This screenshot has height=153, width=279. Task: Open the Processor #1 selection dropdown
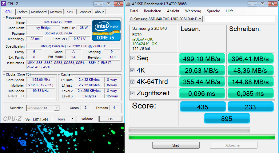43,108
